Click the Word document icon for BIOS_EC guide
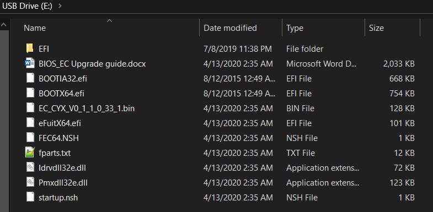This screenshot has width=433, height=212. coord(30,63)
